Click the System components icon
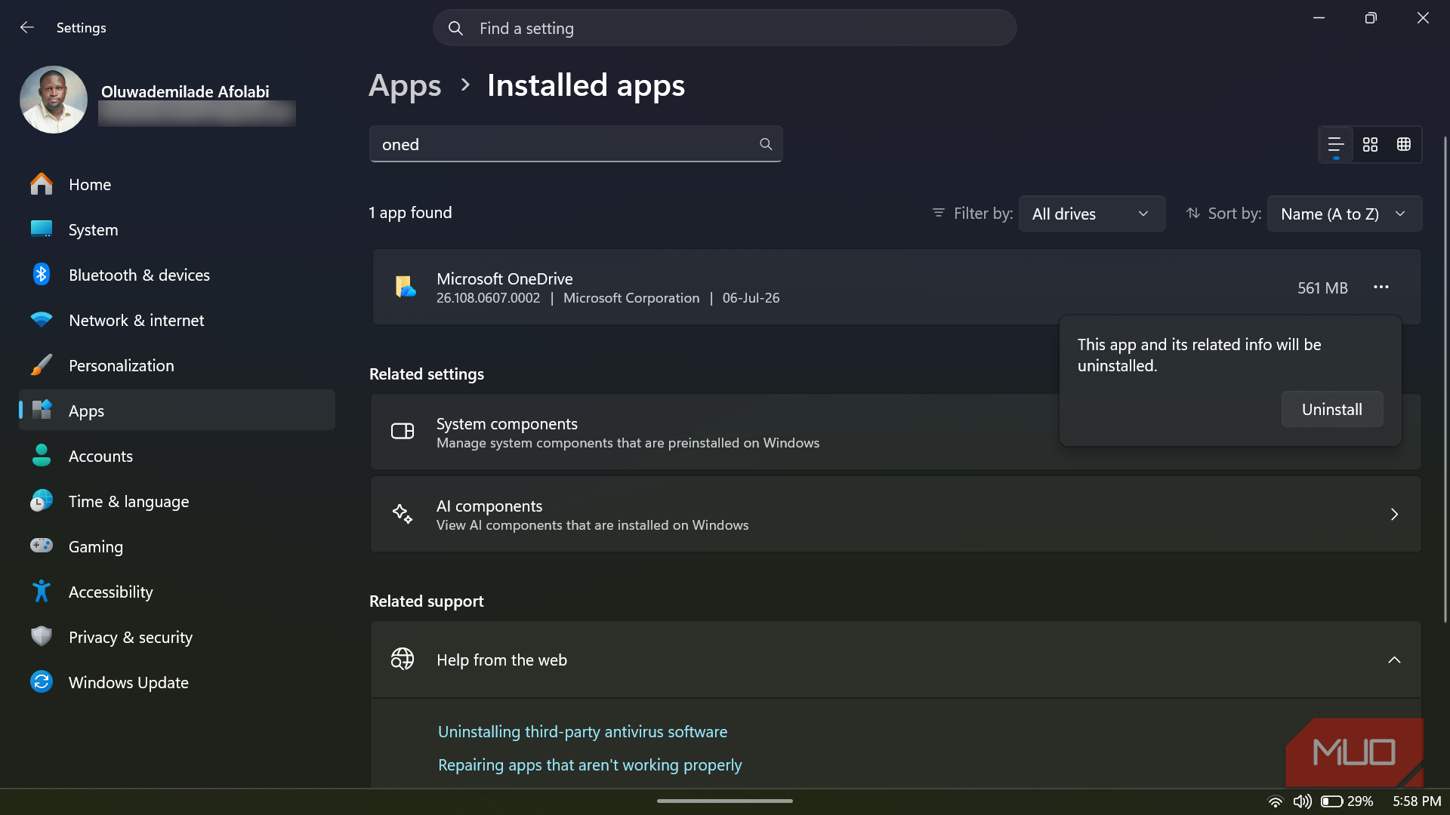 [x=403, y=431]
